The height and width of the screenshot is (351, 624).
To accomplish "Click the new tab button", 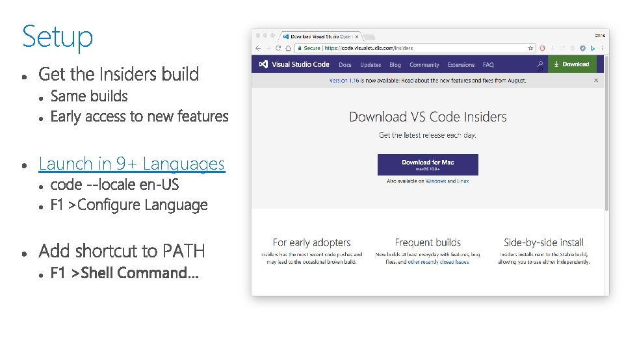I will coord(369,37).
